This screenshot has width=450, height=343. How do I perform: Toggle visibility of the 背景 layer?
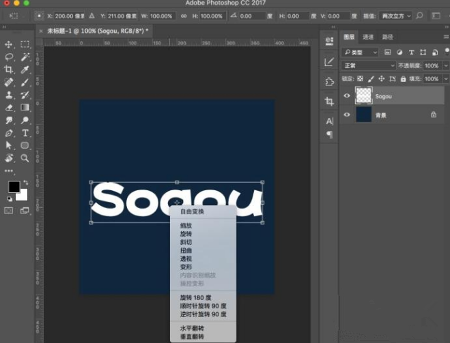347,115
